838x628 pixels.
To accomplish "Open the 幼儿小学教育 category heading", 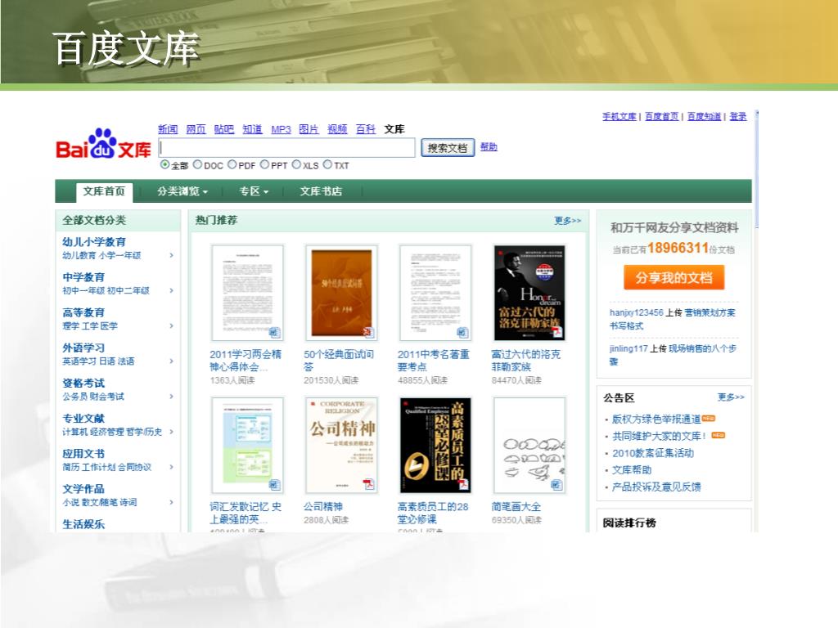I will (x=94, y=242).
